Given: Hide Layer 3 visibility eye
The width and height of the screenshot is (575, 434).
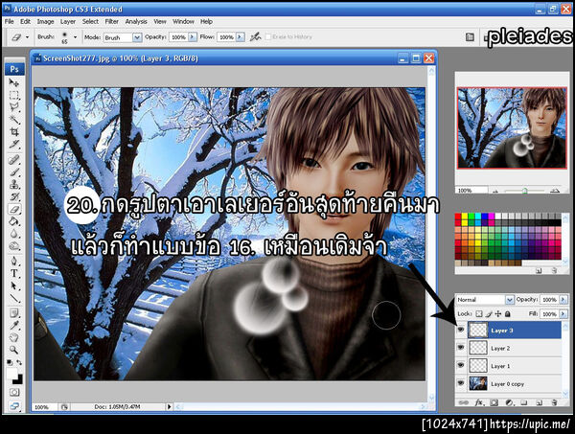Looking at the screenshot, I should coord(461,330).
